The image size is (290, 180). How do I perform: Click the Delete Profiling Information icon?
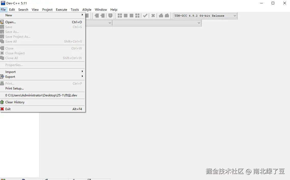167,16
